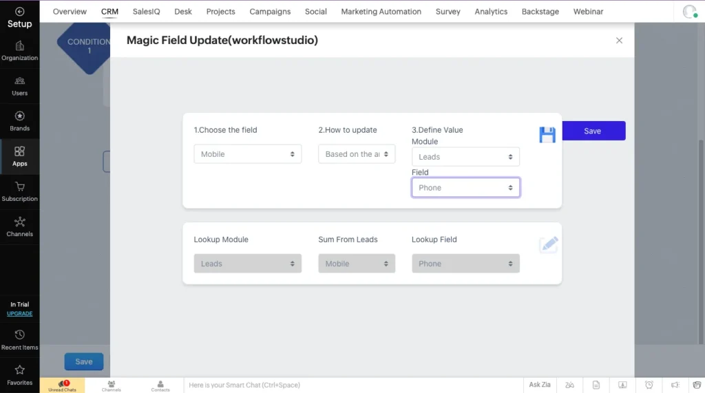Click the wide blue Save button
This screenshot has width=705, height=393.
pos(593,131)
